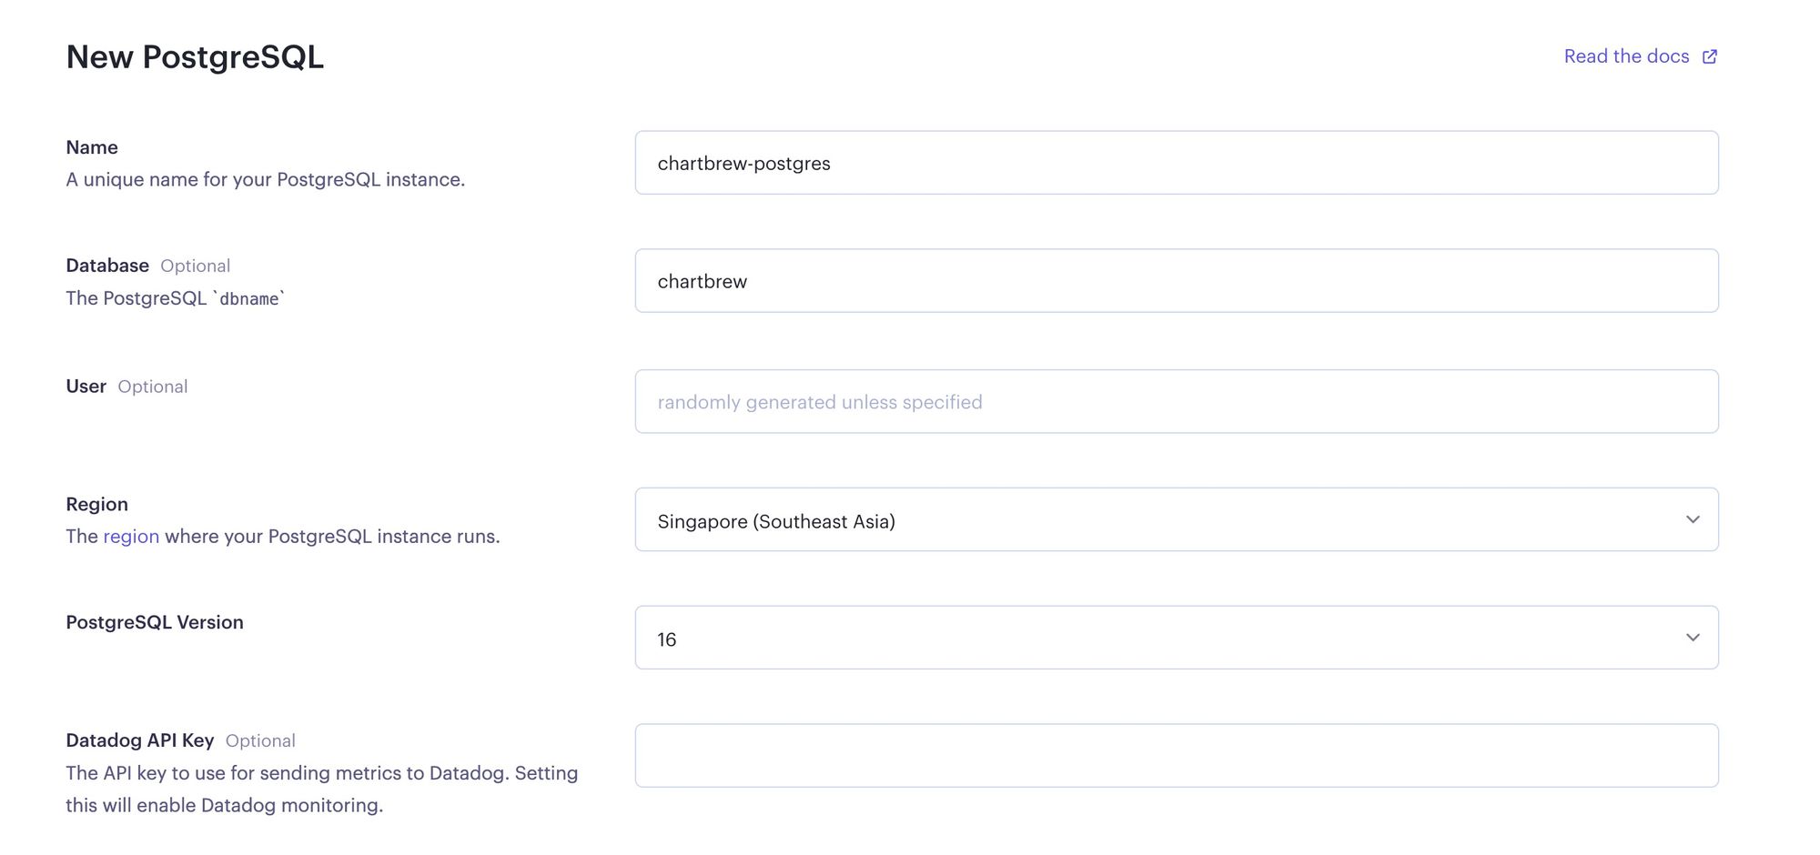Open the external link icon beside Read the docs
1820x855 pixels.
(x=1709, y=55)
